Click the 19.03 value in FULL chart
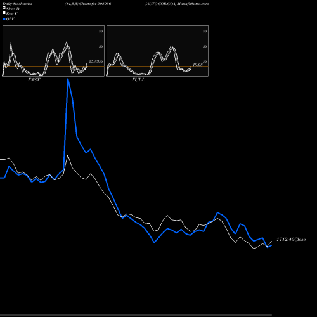This screenshot has height=317, width=317. tap(198, 65)
